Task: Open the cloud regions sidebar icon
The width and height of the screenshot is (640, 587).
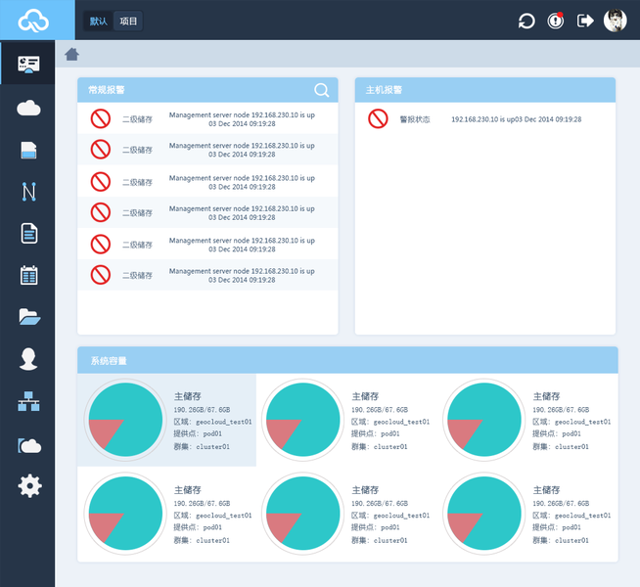Action: (29, 445)
